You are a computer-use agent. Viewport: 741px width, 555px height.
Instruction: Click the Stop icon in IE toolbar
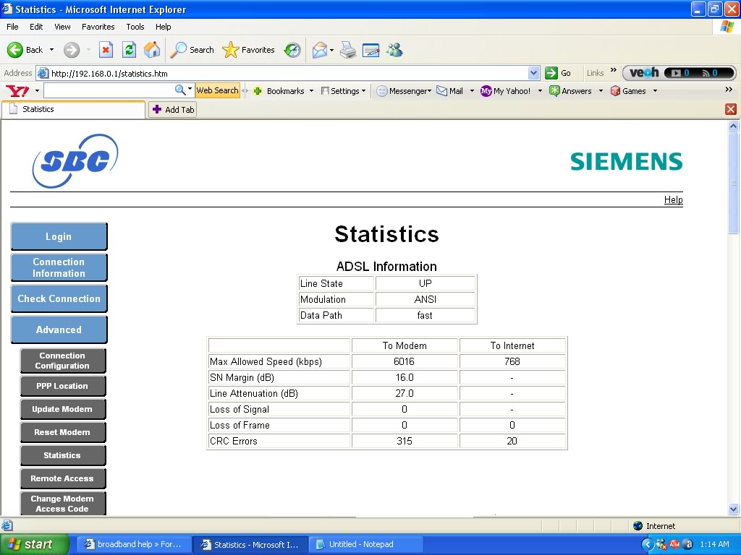pos(106,50)
